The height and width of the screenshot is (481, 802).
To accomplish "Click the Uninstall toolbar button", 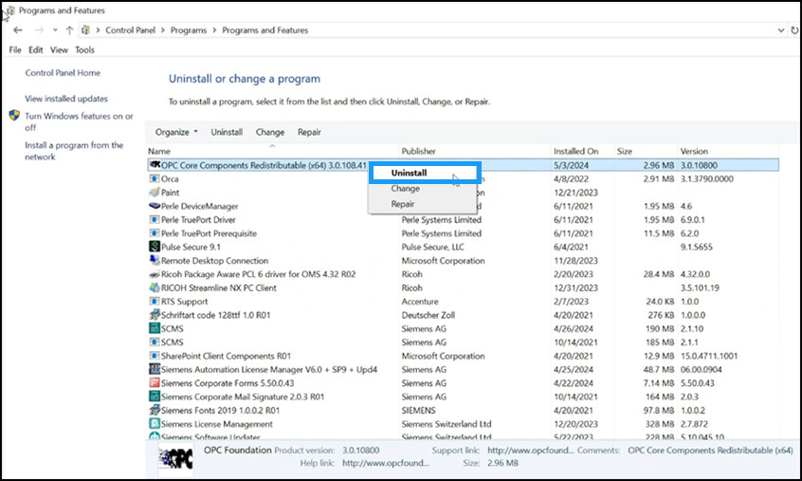I will 227,133.
